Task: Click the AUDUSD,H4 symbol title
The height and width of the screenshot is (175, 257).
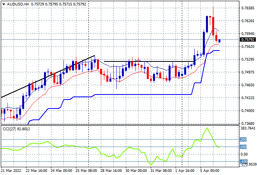Action: click(18, 4)
